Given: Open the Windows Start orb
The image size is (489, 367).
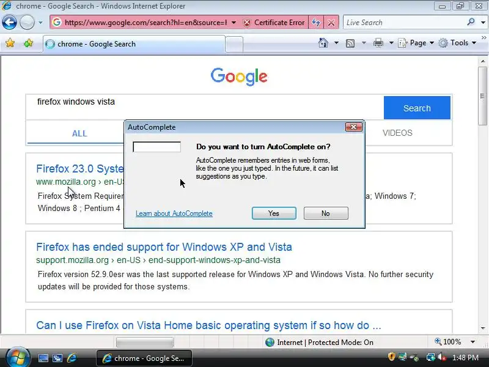Looking at the screenshot, I should click(x=17, y=357).
